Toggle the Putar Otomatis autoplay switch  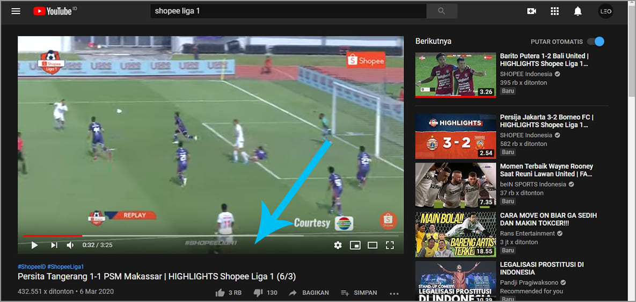pyautogui.click(x=596, y=41)
